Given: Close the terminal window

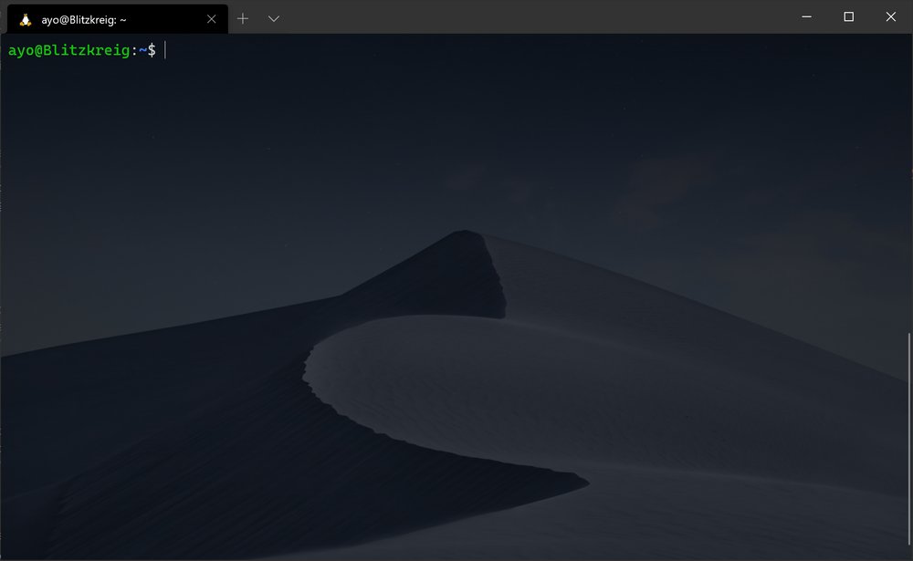Looking at the screenshot, I should (x=891, y=17).
